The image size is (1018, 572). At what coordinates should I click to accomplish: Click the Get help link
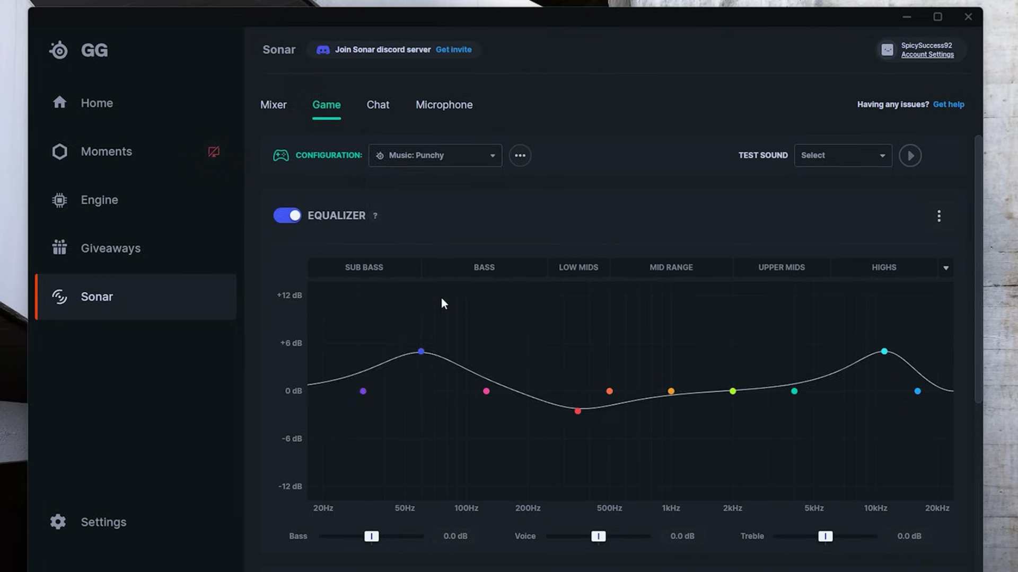949,104
